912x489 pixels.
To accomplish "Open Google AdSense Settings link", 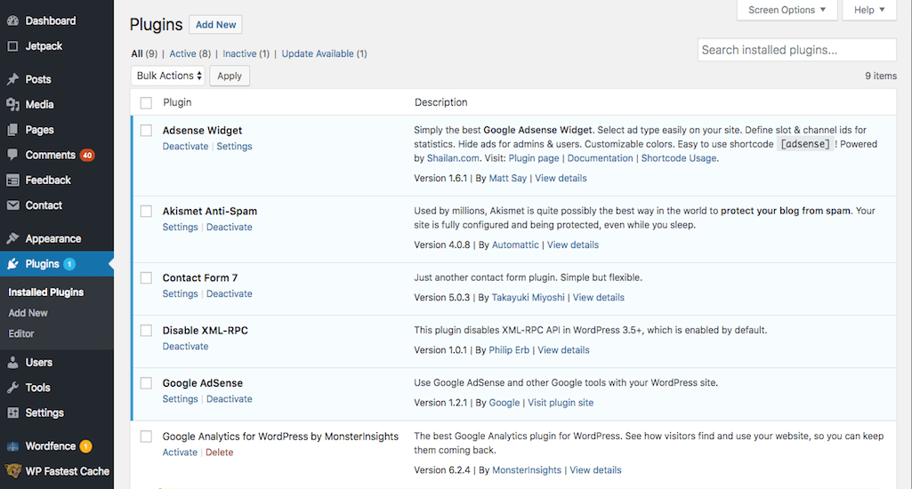I will 181,399.
